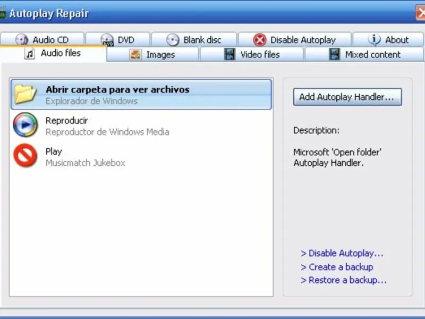Image resolution: width=425 pixels, height=319 pixels.
Task: Click Add Autoplay Handler button
Action: (347, 97)
